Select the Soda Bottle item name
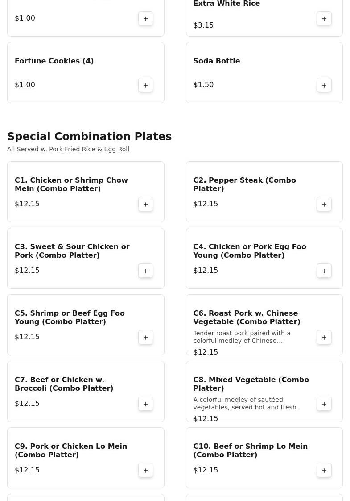Viewport: 350px width, 501px height. click(216, 61)
